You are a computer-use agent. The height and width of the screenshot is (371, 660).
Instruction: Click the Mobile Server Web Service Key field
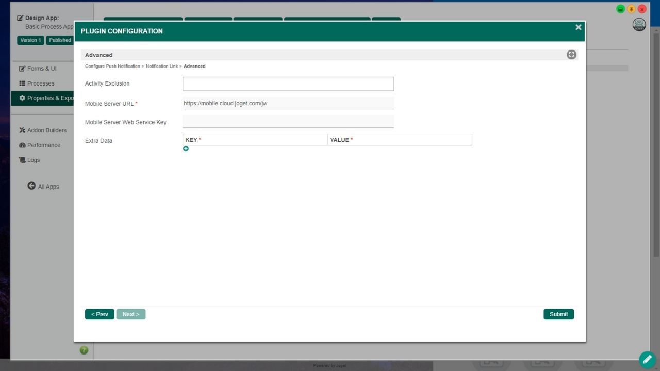tap(288, 122)
